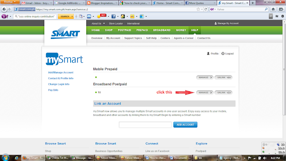Launch Internet Explorer from taskbar
The width and height of the screenshot is (286, 161).
pos(17,158)
